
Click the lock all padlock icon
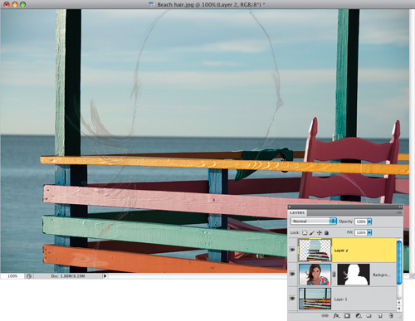326,233
